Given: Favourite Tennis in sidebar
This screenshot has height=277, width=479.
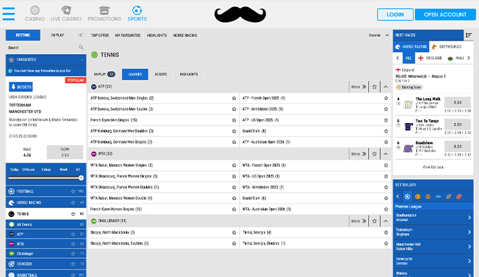Looking at the screenshot, I should pos(73,214).
